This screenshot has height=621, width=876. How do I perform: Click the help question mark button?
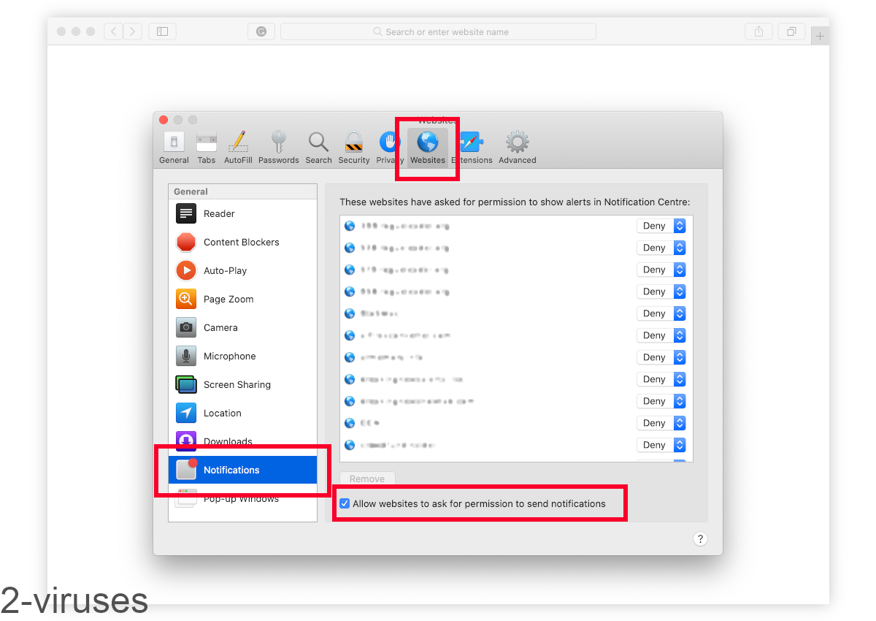(700, 539)
